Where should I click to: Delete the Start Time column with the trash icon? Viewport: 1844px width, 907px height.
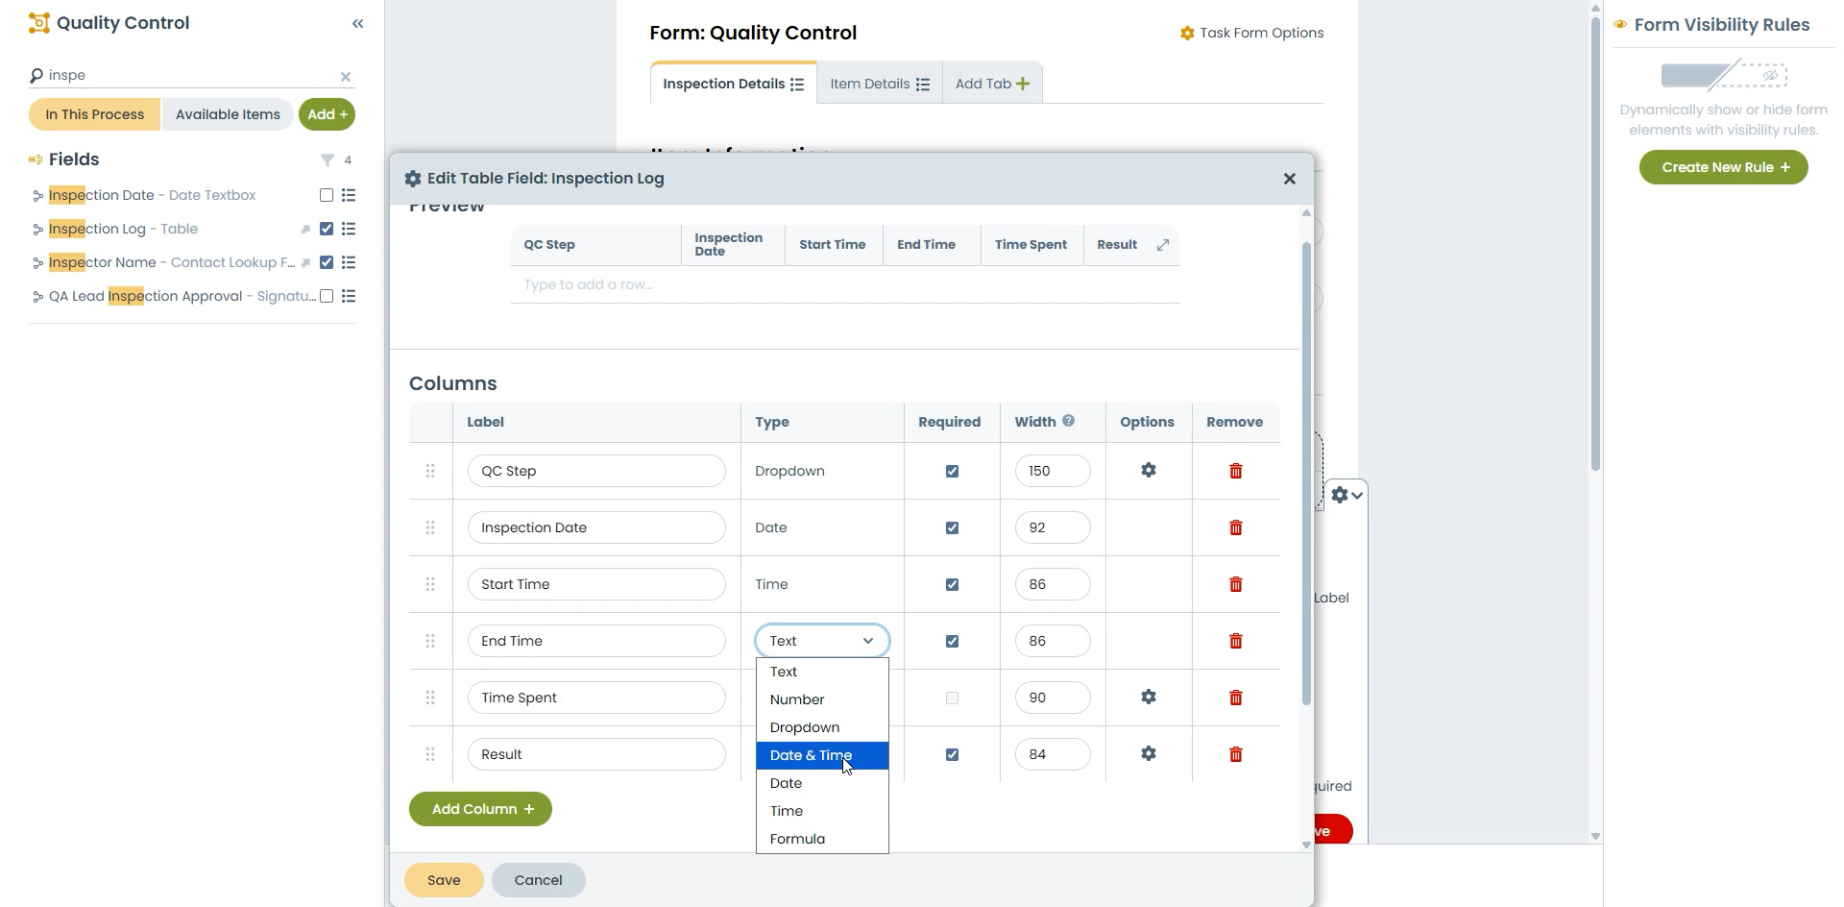1235,584
